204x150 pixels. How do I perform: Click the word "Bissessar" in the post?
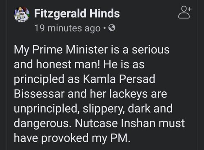pyautogui.click(x=39, y=94)
